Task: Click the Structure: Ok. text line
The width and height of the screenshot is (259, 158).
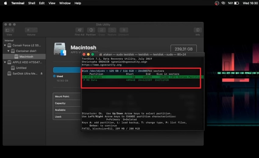Action: coord(127,114)
